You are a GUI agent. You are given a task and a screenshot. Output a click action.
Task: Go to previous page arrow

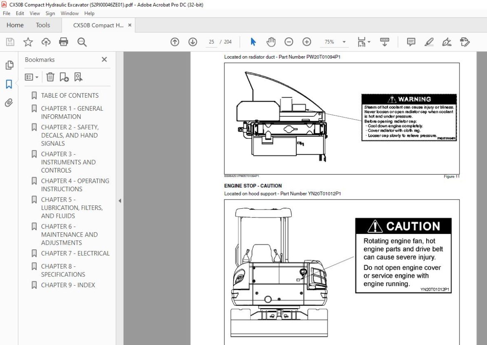175,42
